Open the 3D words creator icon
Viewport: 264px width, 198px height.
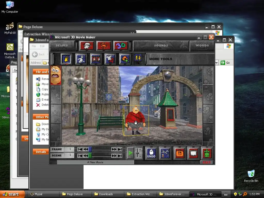click(121, 46)
